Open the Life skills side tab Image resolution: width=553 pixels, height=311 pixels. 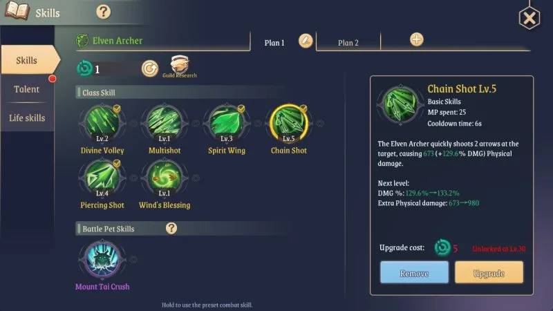coord(27,117)
